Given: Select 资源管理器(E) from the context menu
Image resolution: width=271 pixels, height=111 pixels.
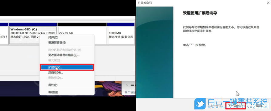Looking at the screenshot, I should (x=57, y=43).
